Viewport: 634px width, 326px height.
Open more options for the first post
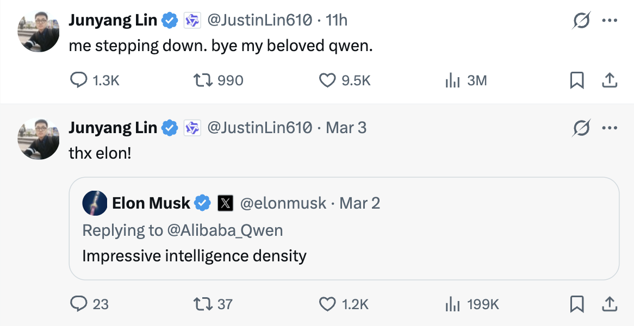610,21
